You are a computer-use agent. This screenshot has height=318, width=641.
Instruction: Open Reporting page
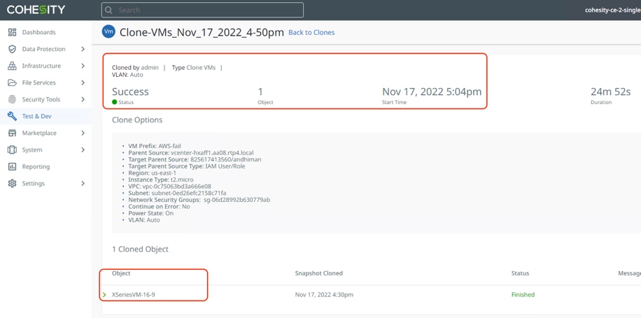coord(36,166)
